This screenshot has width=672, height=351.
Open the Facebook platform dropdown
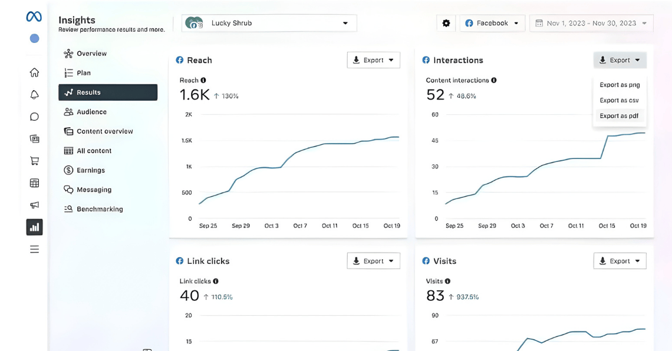coord(492,24)
